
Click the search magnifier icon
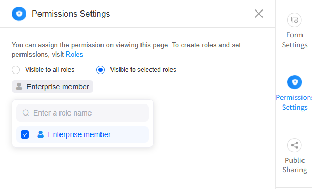point(26,113)
